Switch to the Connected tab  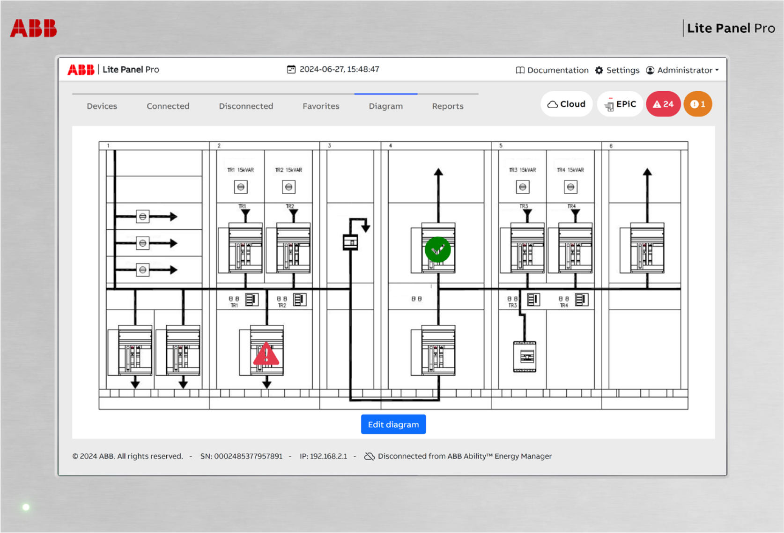(x=168, y=106)
